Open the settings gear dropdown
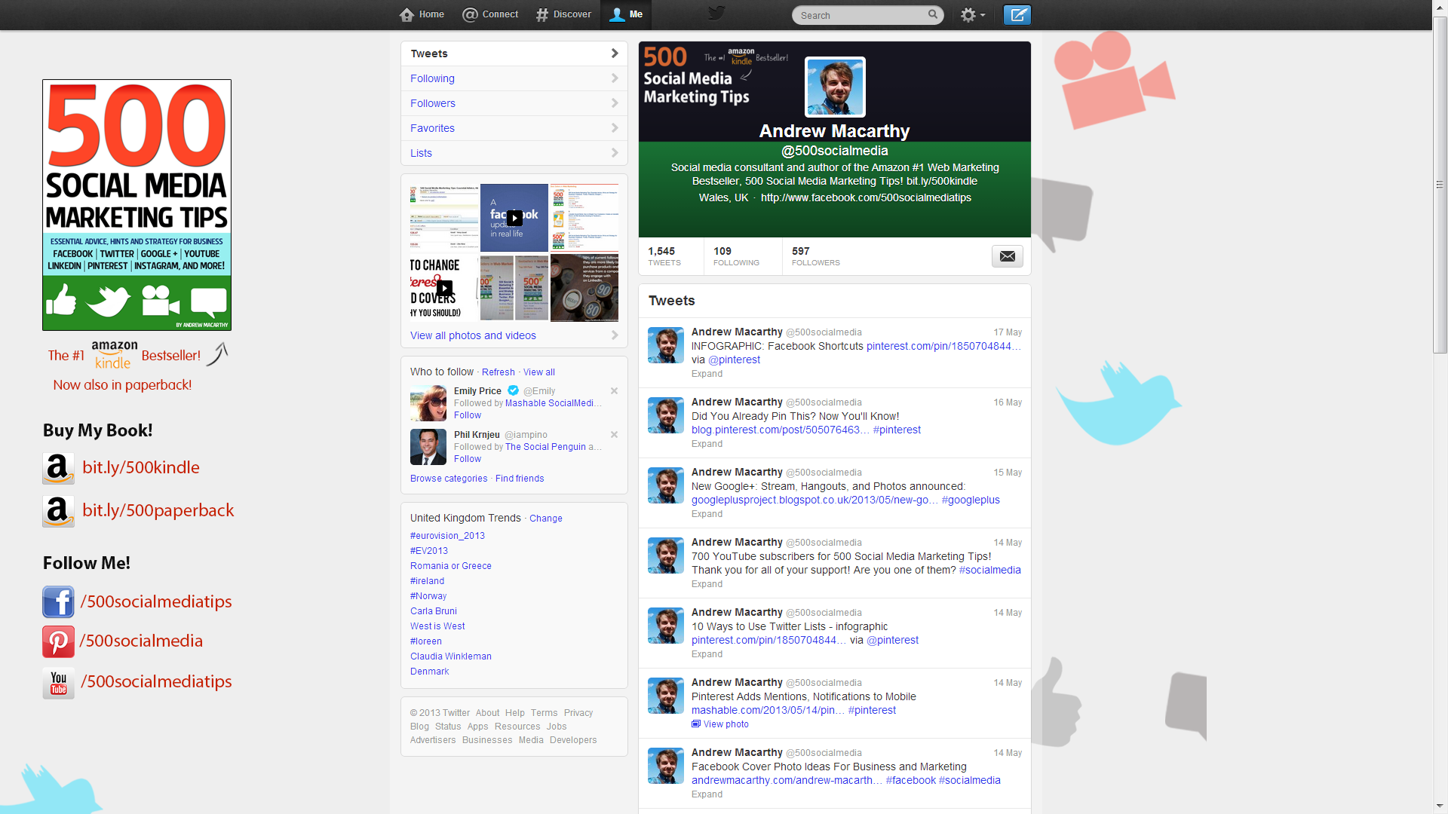Image resolution: width=1448 pixels, height=814 pixels. point(973,14)
